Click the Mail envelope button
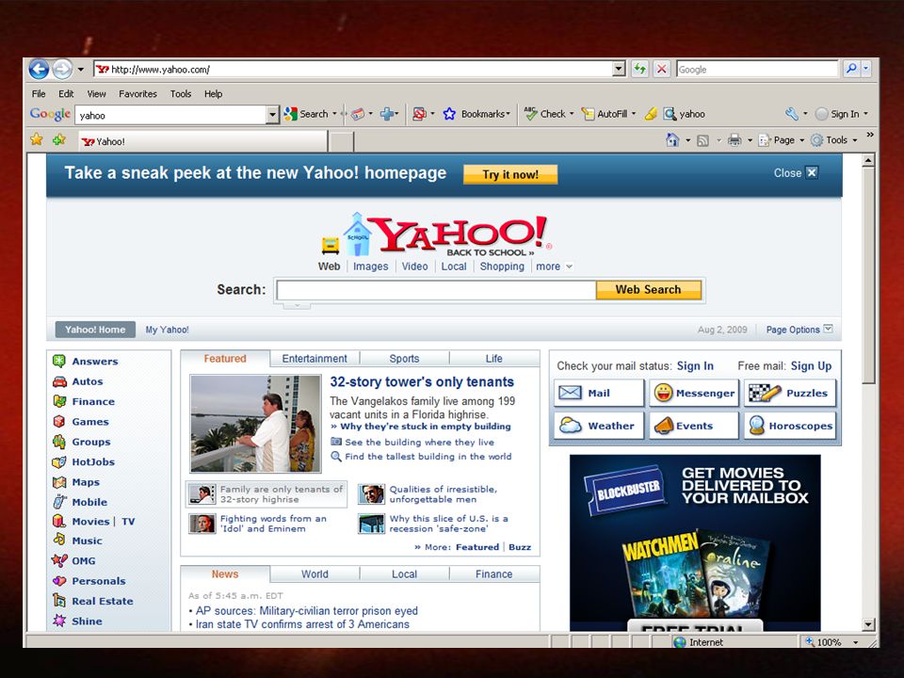The image size is (904, 678). click(x=599, y=394)
